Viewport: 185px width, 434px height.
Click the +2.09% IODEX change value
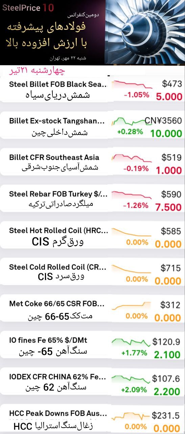pos(134,390)
